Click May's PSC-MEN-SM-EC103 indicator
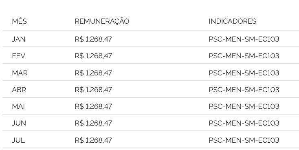This screenshot has width=299, height=150. coord(244,106)
